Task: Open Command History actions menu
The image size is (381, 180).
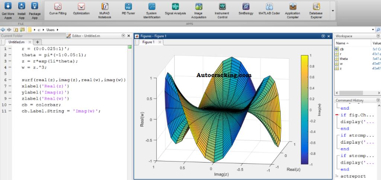Action: [378, 100]
